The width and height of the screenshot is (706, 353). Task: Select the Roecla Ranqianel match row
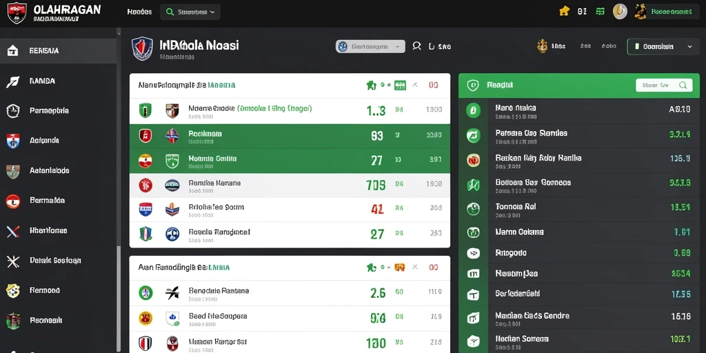(x=290, y=234)
